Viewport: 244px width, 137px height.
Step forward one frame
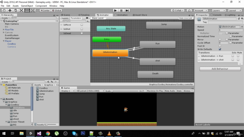point(127,10)
